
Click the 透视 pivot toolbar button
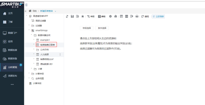[x=145, y=17]
